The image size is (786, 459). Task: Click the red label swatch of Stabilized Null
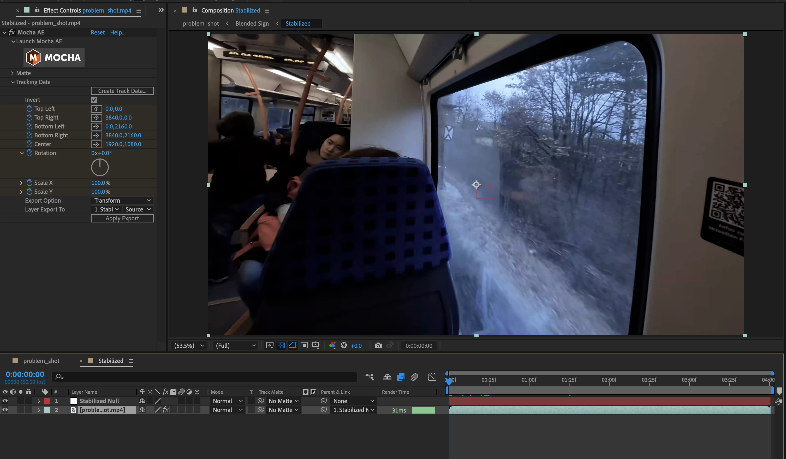47,401
